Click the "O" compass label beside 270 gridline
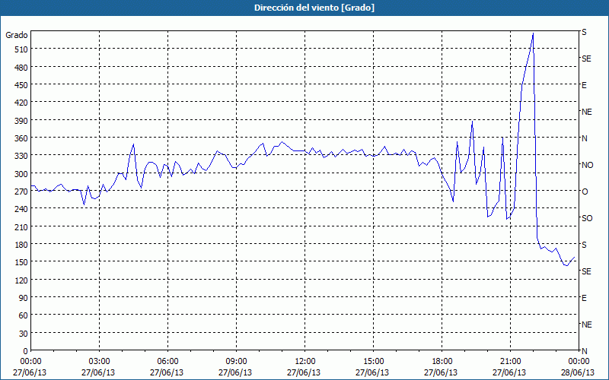Image resolution: width=609 pixels, height=380 pixels. coord(585,192)
